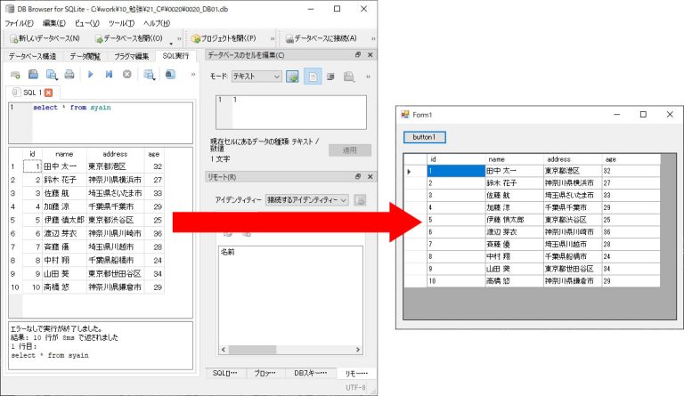Click the 新しいデータベース(N) toolbar button
684x396 pixels.
point(46,38)
